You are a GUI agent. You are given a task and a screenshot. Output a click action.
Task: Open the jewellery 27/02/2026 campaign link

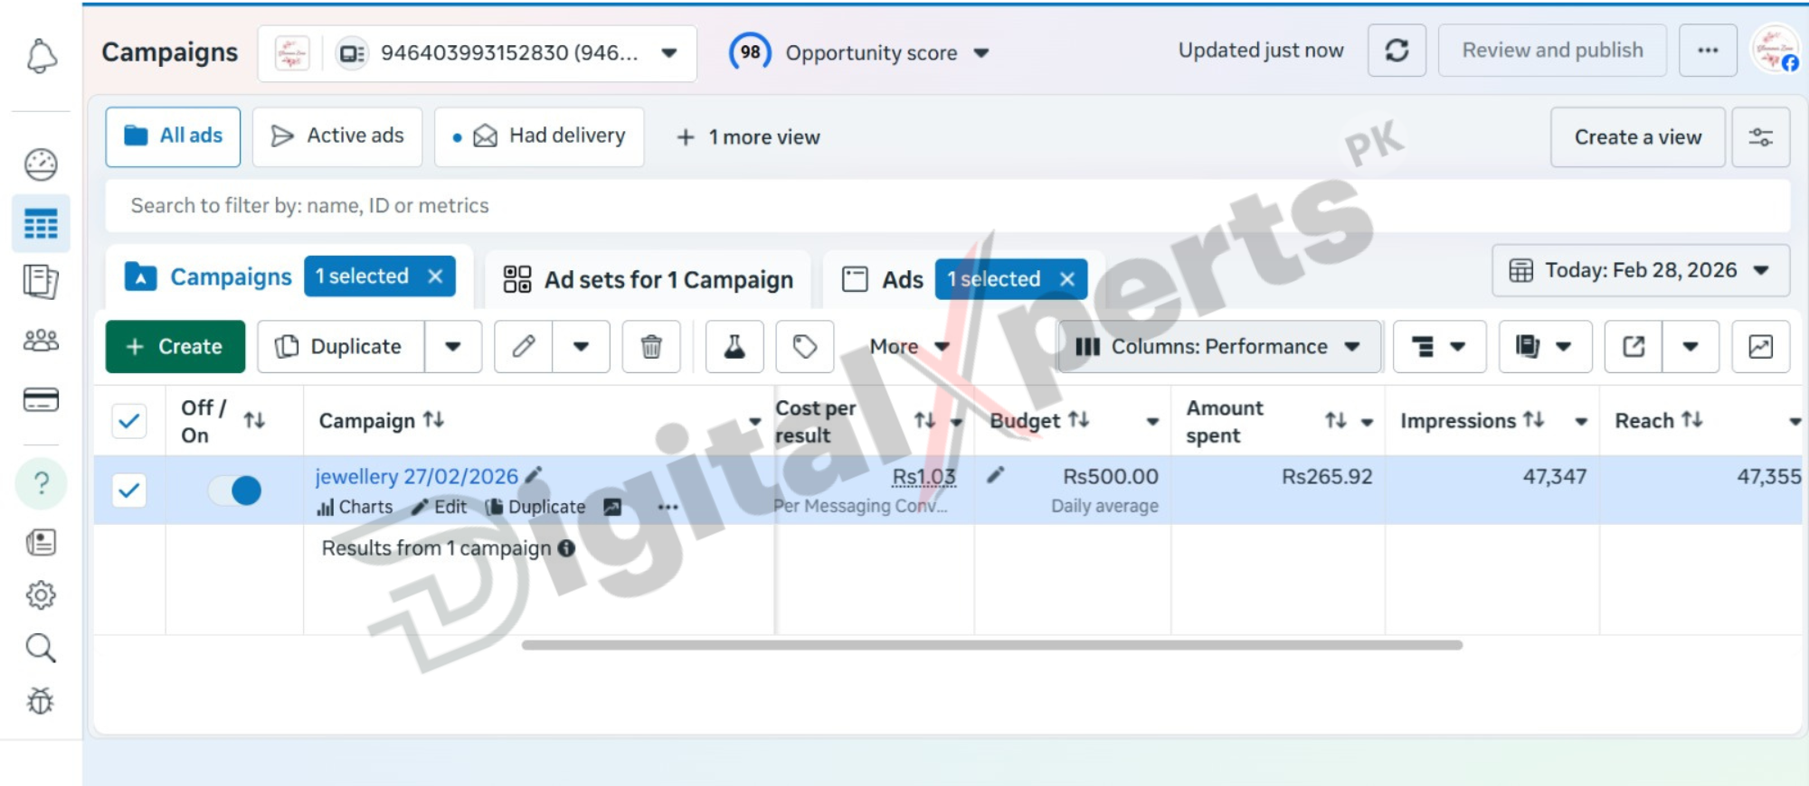tap(417, 476)
